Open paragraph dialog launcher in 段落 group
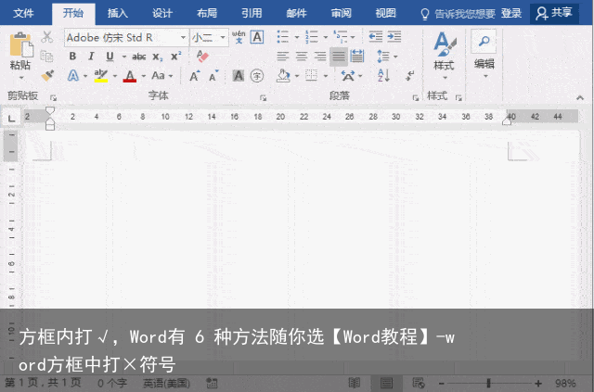Image resolution: width=594 pixels, height=392 pixels. pyautogui.click(x=415, y=98)
